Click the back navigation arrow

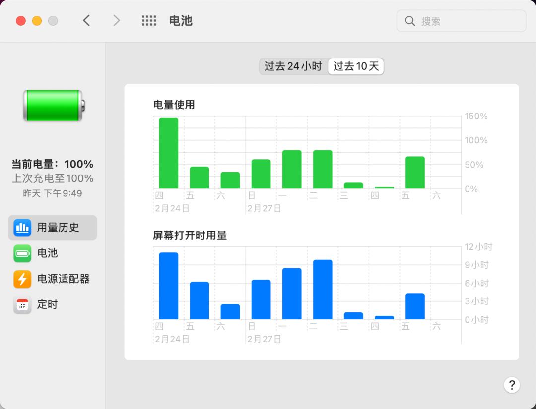(86, 20)
